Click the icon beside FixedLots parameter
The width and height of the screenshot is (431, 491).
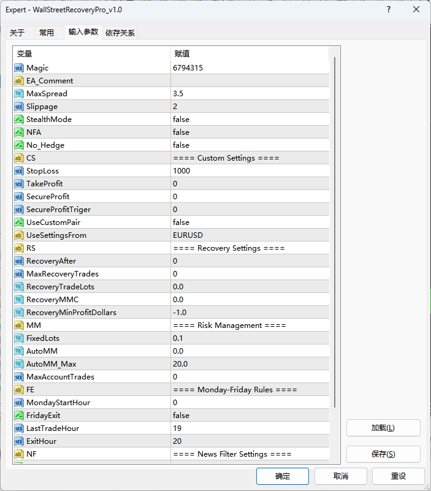tap(18, 338)
